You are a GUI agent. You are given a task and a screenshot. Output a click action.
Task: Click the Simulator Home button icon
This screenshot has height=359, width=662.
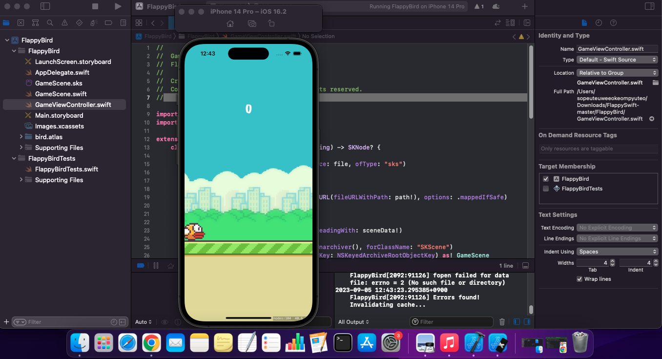(x=230, y=23)
